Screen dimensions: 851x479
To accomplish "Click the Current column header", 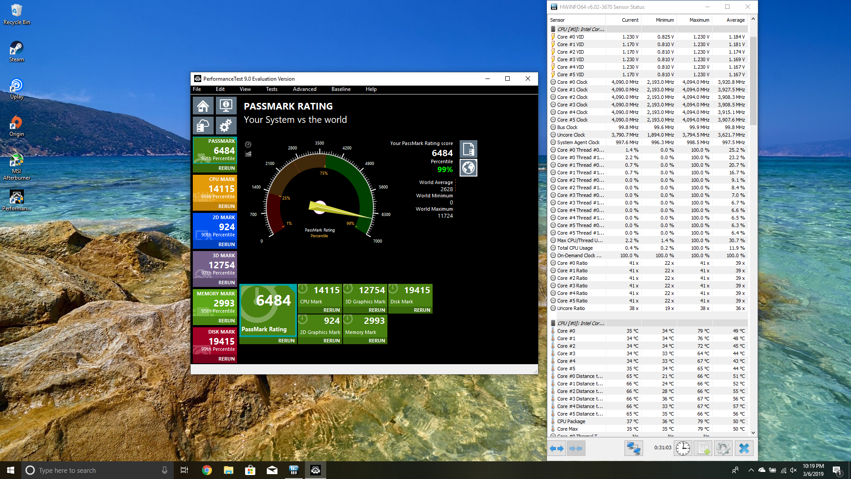I will 623,20.
